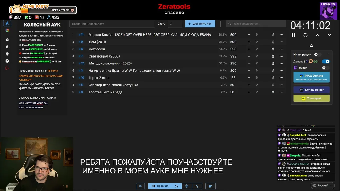Select the Метод исключения (2025) lot name

(x=110, y=63)
